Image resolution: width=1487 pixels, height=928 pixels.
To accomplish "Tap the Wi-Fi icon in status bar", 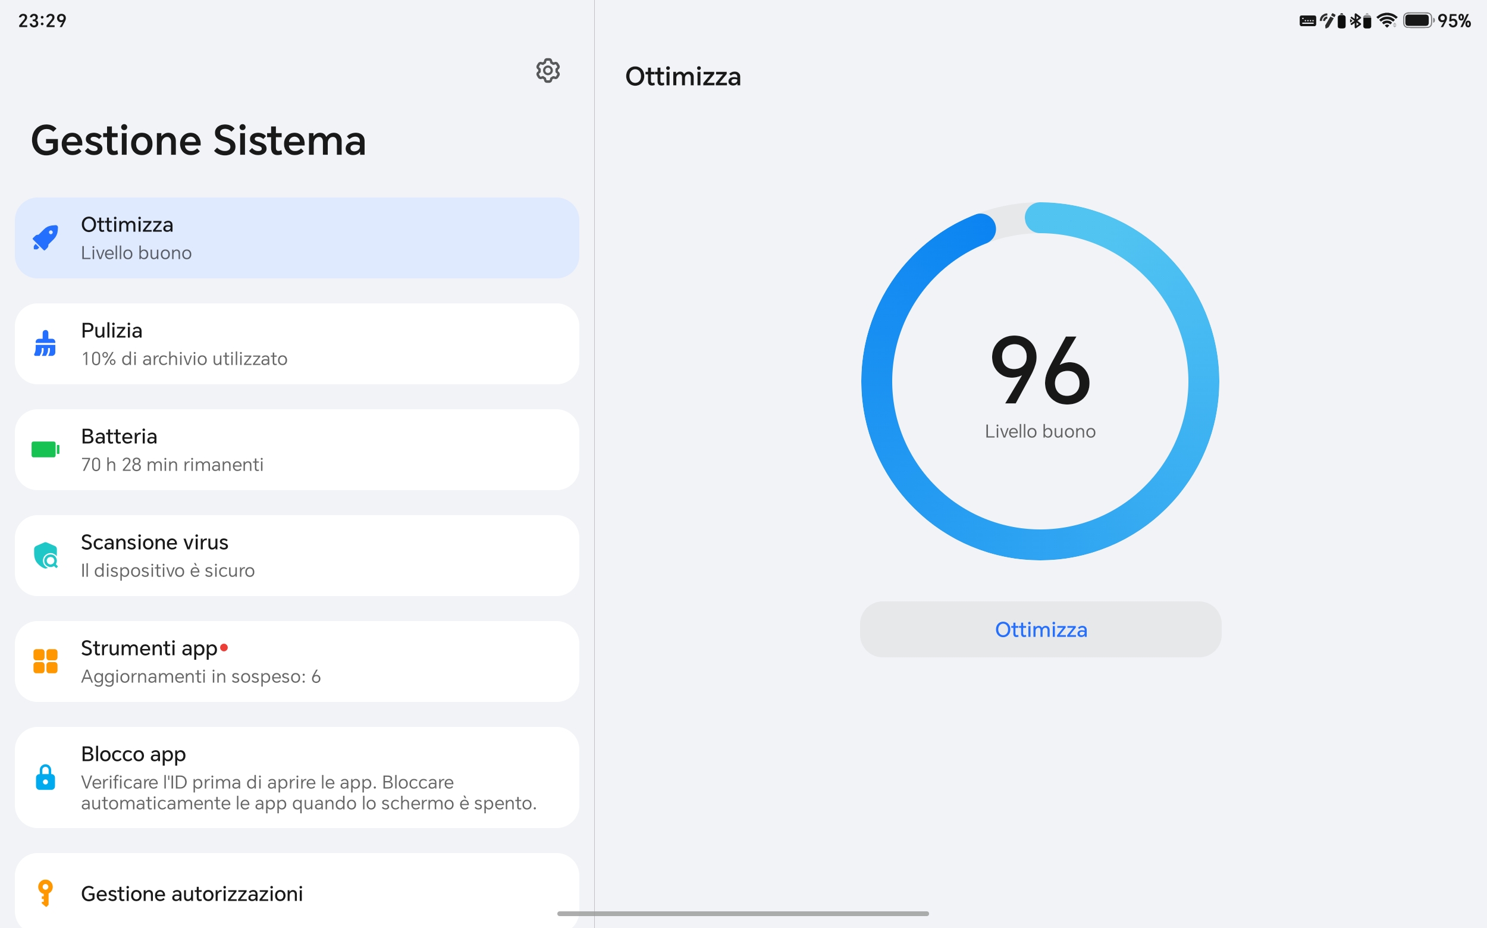I will click(1387, 21).
